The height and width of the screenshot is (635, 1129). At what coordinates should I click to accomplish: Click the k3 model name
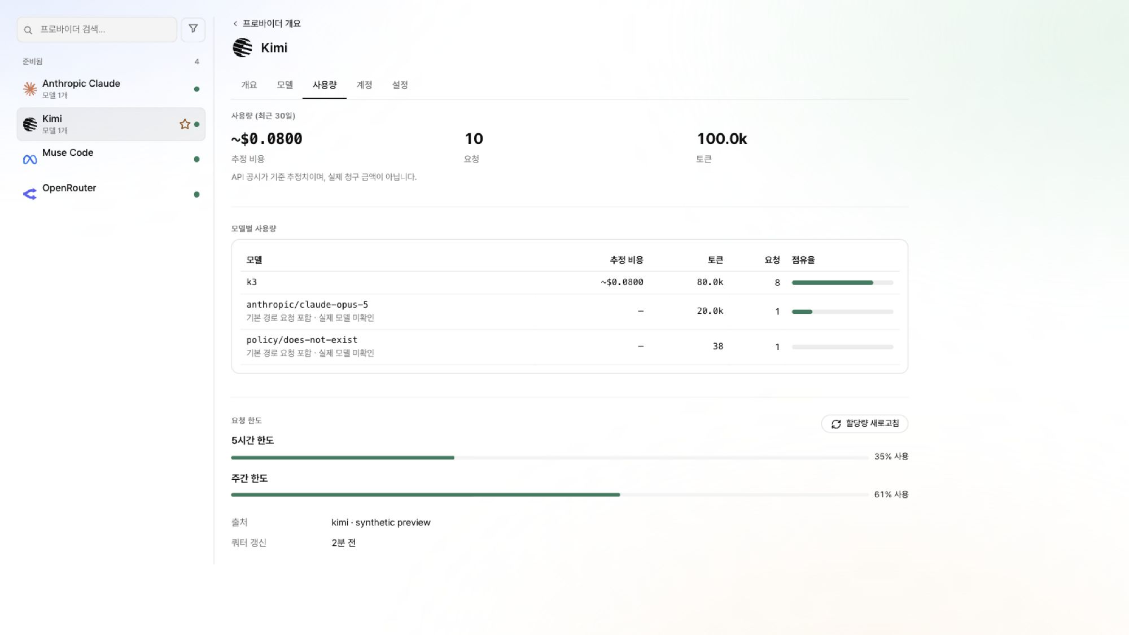[x=252, y=282]
